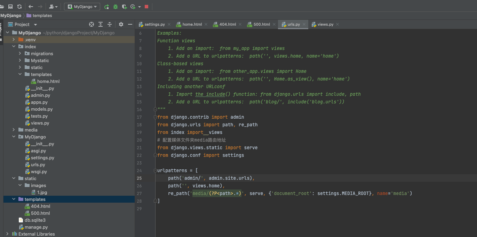Close the views.py editor tab
The image size is (477, 237).
pyautogui.click(x=337, y=25)
